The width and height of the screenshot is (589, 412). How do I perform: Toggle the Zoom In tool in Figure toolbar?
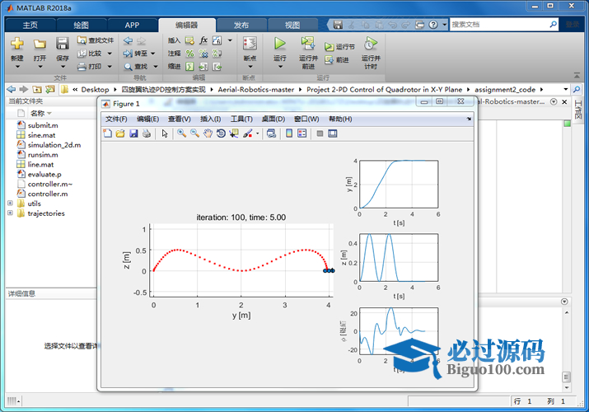coord(181,133)
